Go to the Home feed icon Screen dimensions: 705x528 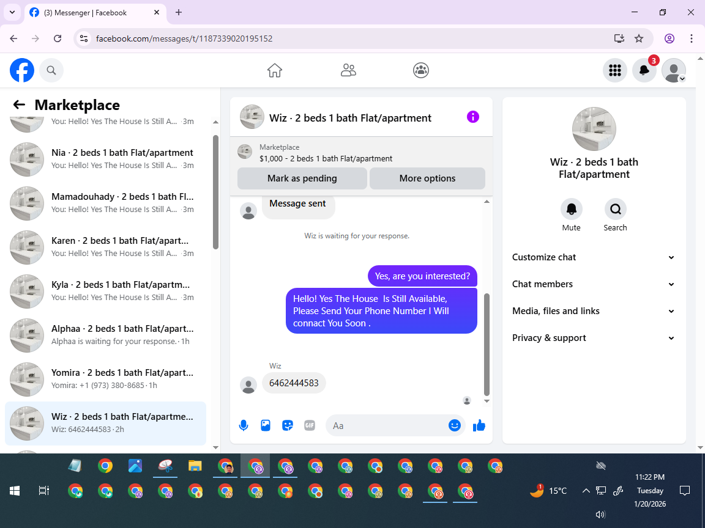coord(275,70)
